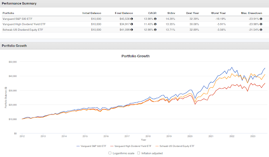Click the Initial Balance column header
The image size is (269, 157).
coord(92,13)
